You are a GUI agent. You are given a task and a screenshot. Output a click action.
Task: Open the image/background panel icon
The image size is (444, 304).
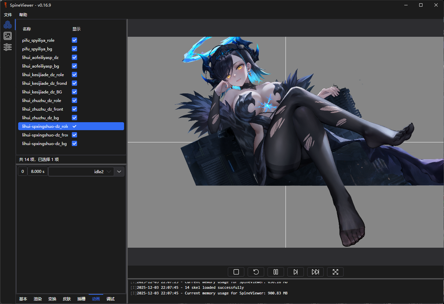pos(8,36)
